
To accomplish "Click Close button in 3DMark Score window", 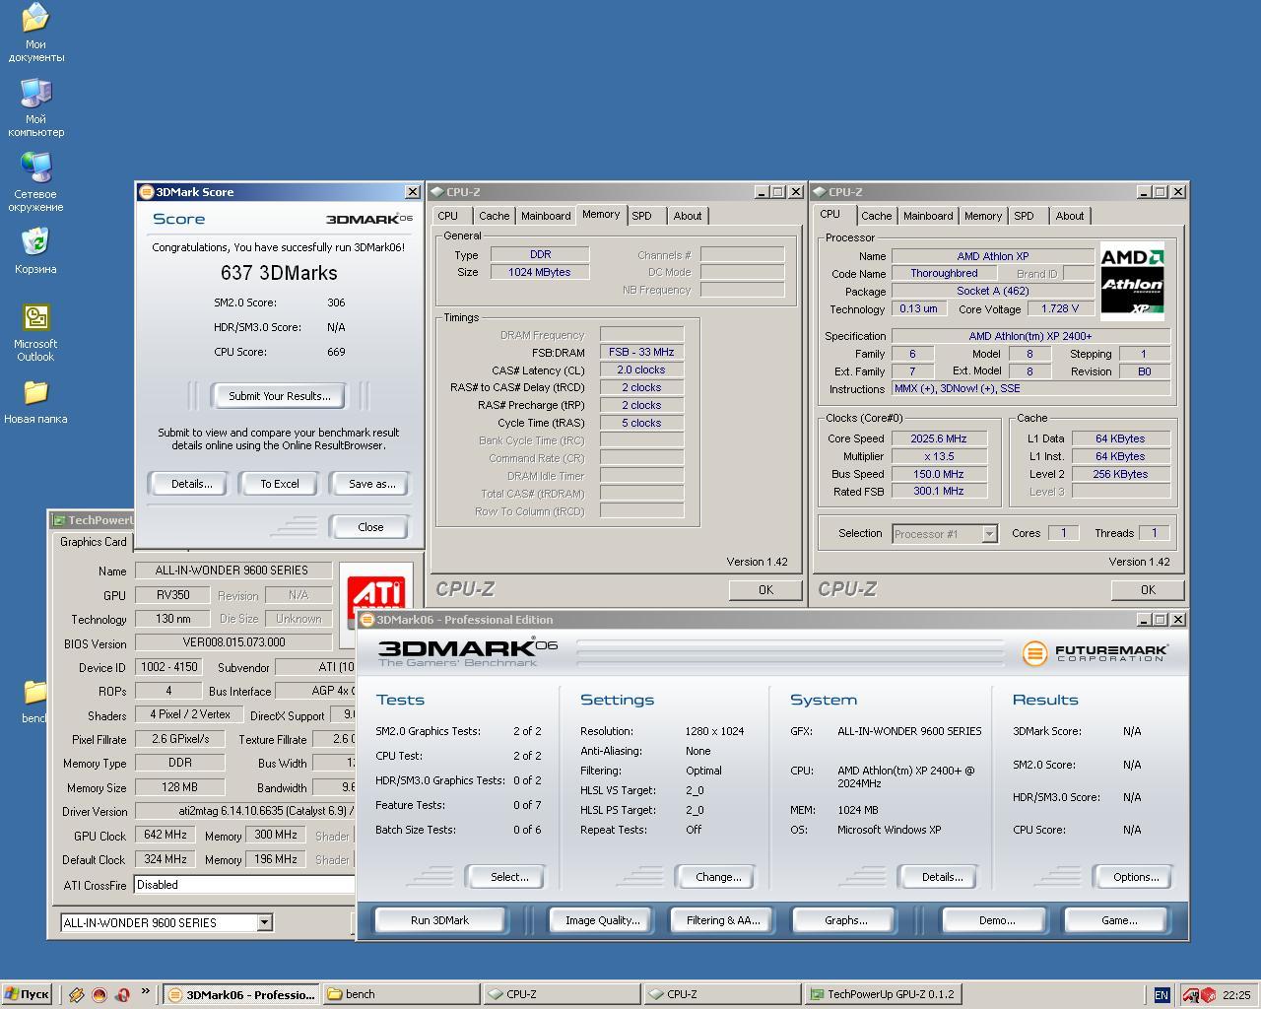I will (x=370, y=527).
